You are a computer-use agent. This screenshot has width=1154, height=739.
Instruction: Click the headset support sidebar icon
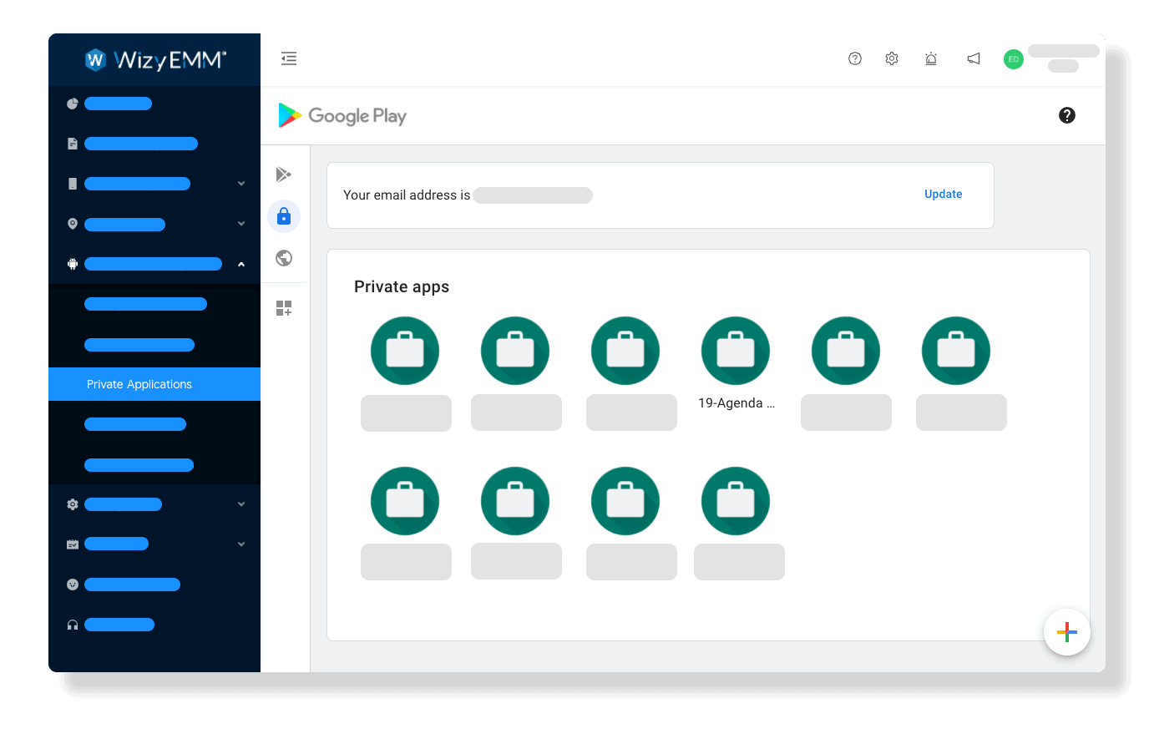coord(73,625)
